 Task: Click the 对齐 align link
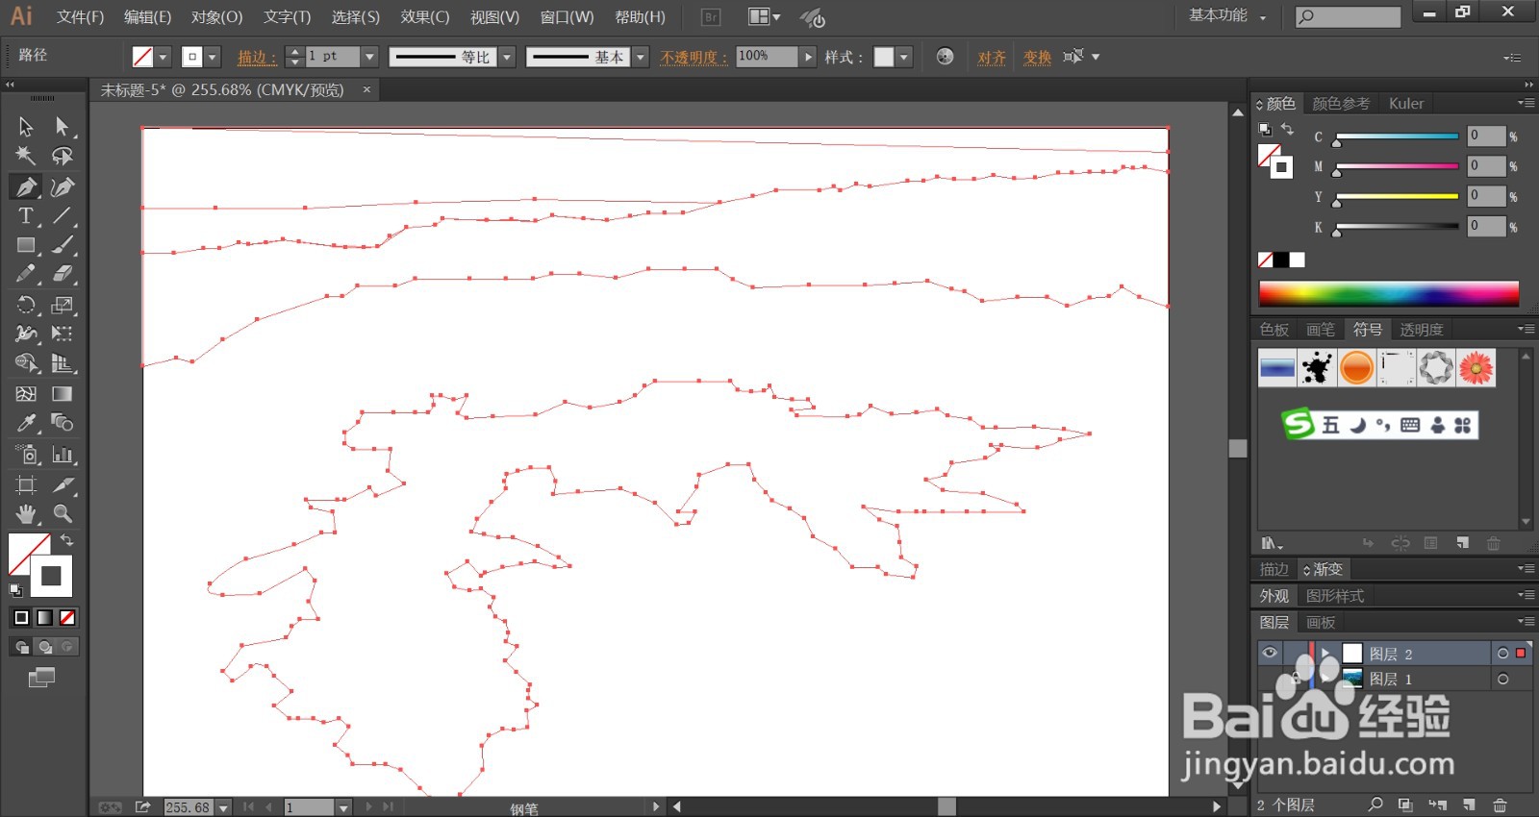click(992, 58)
